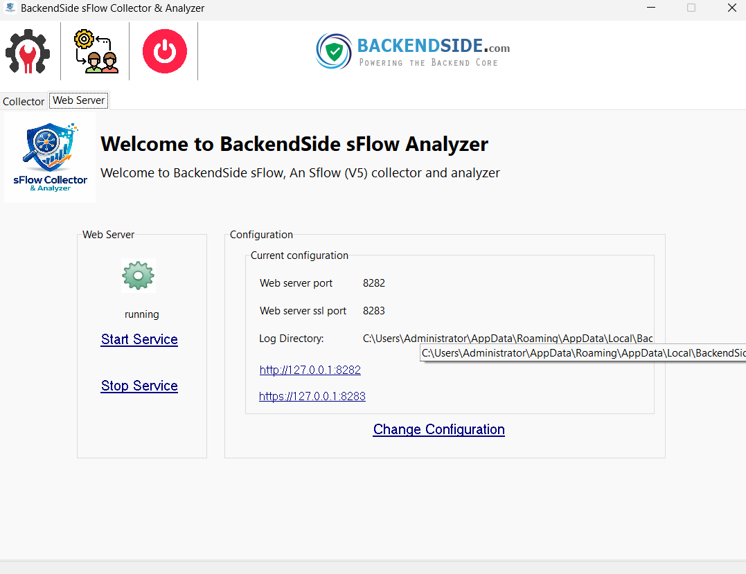
Task: Open the wrench-and-gear settings tool
Action: pyautogui.click(x=28, y=51)
